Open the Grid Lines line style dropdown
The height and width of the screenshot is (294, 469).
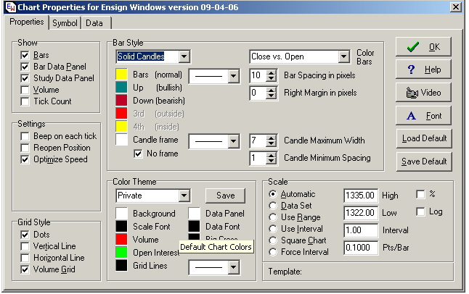click(x=233, y=267)
